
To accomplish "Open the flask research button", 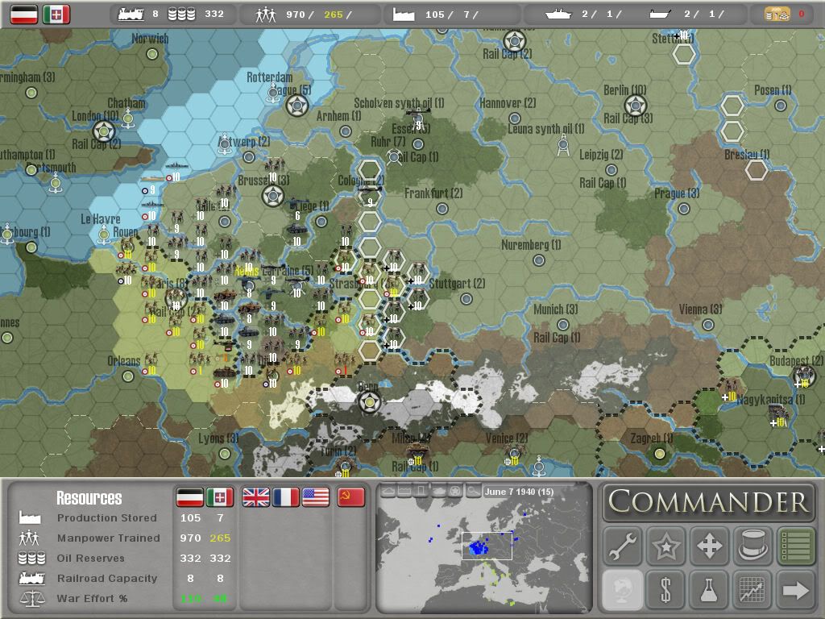I will (x=709, y=590).
